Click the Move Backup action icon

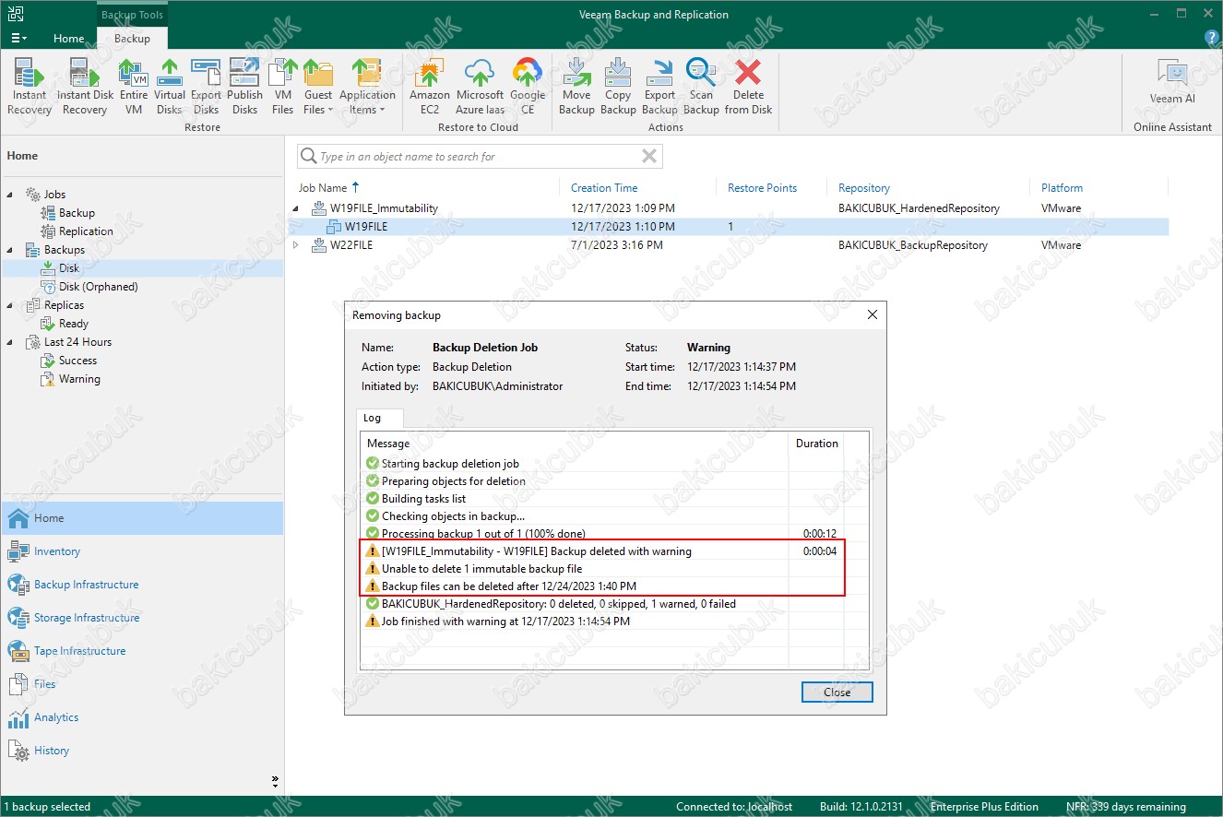click(576, 86)
